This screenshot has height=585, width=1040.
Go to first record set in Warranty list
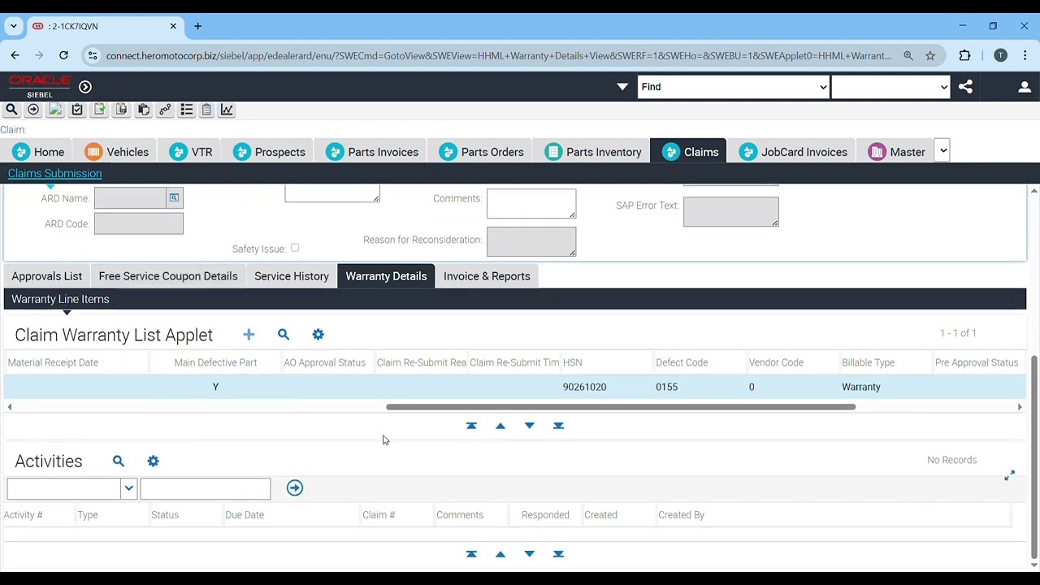point(471,426)
